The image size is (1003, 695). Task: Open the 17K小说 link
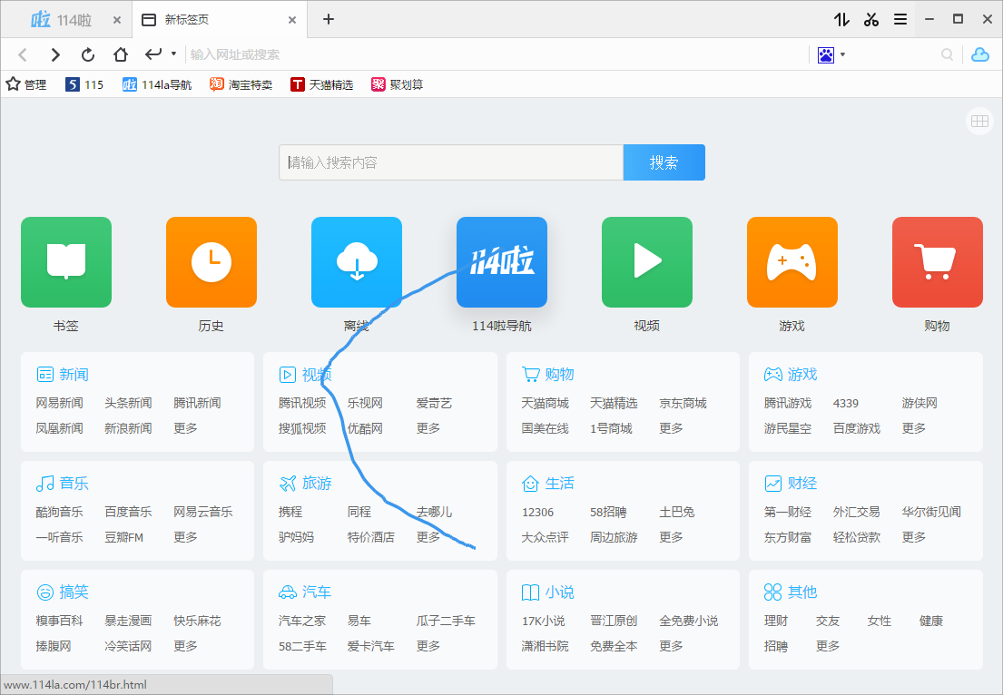(543, 621)
